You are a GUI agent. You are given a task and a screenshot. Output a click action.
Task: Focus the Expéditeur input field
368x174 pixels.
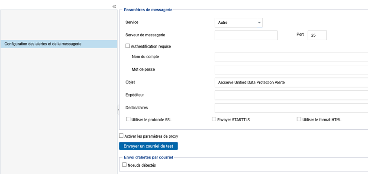(x=291, y=95)
